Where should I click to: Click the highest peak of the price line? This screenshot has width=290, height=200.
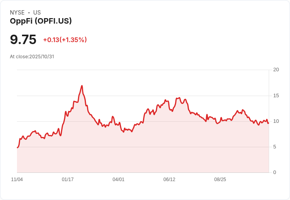(x=82, y=86)
